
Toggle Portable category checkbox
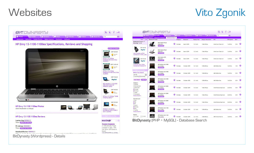pos(134,89)
